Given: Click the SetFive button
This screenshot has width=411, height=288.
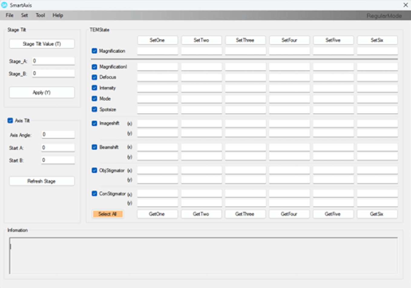Looking at the screenshot, I should [333, 40].
